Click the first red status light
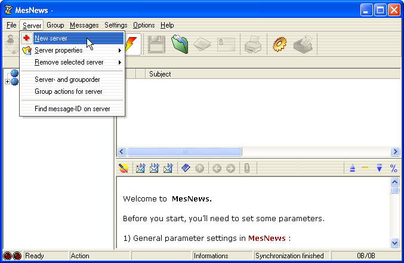 pyautogui.click(x=8, y=256)
